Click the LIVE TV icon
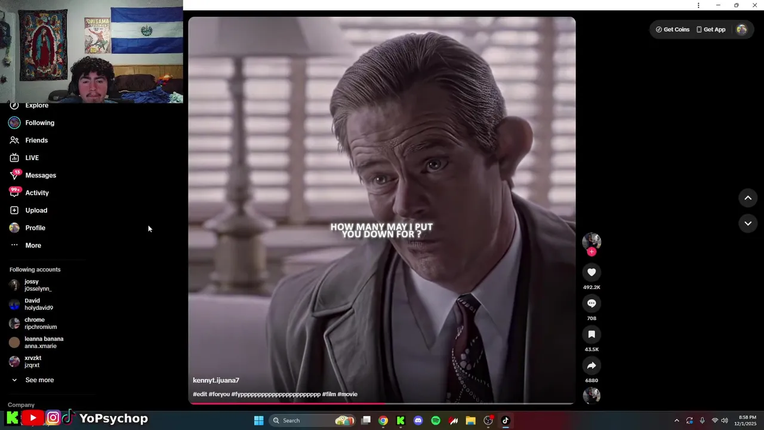 pos(14,158)
